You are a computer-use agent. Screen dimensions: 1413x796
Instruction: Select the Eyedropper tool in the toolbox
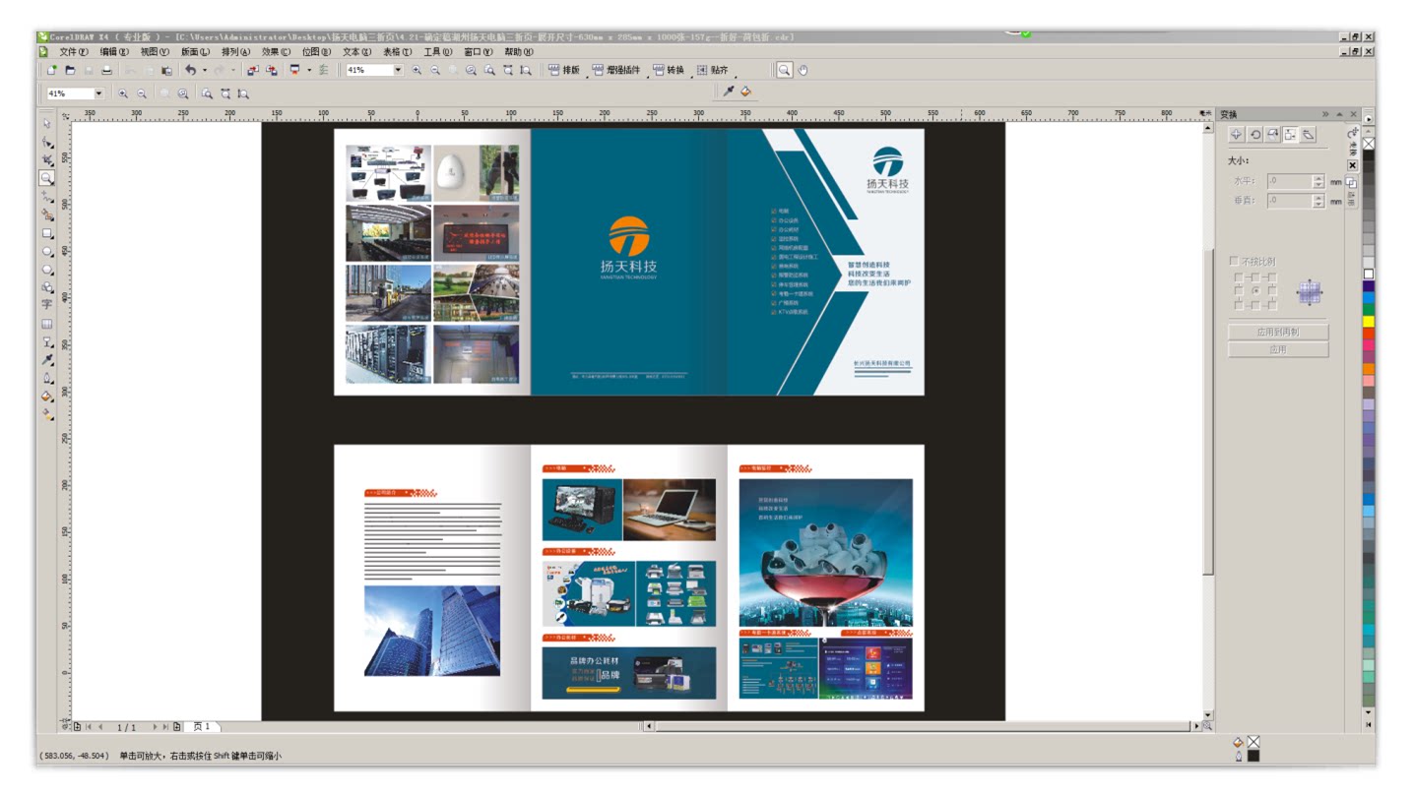click(x=46, y=360)
